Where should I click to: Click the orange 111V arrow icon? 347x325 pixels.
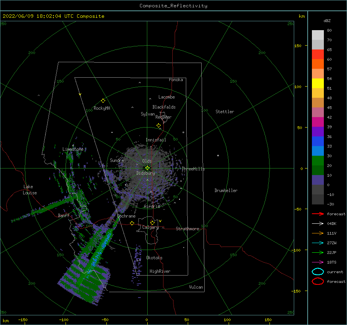318,233
